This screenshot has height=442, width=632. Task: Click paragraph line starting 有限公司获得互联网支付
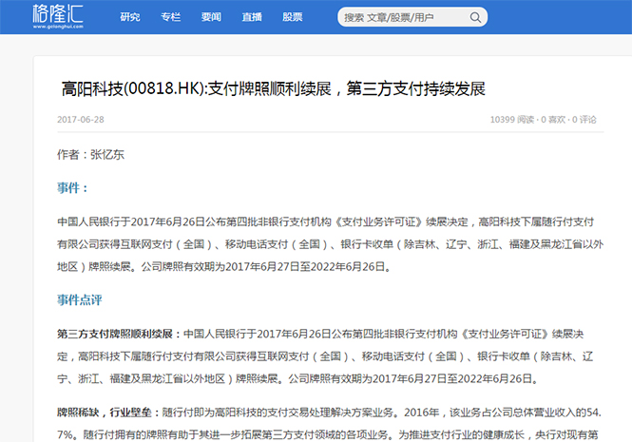point(330,244)
